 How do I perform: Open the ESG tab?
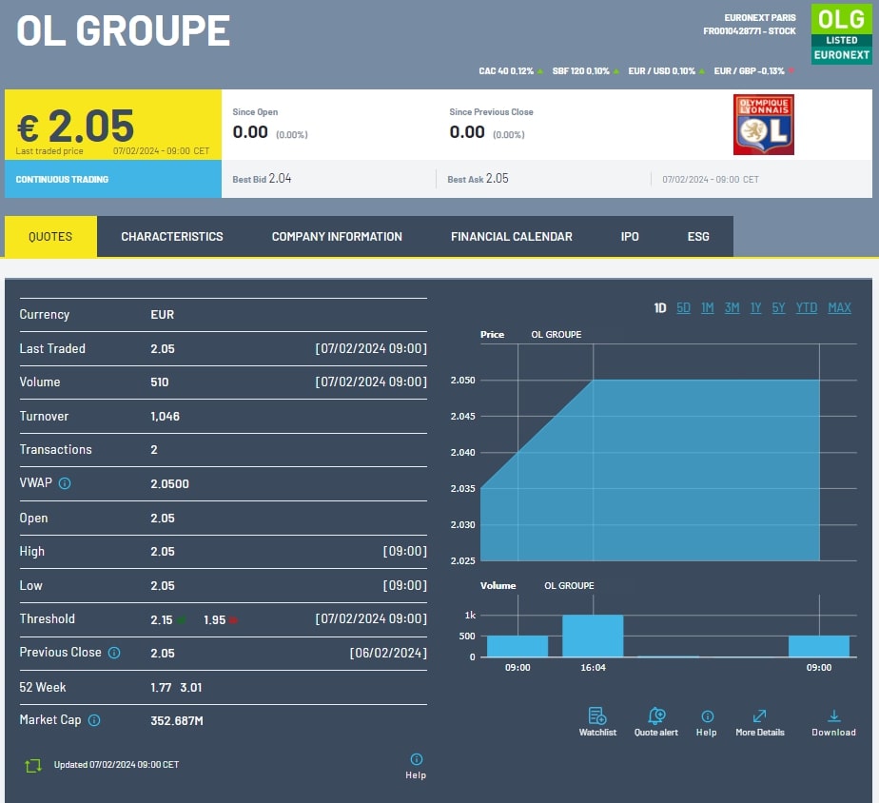[698, 237]
